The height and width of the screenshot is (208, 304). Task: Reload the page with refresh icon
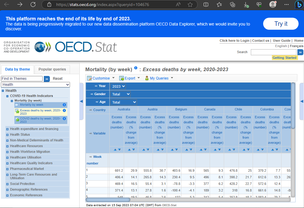coord(33,5)
